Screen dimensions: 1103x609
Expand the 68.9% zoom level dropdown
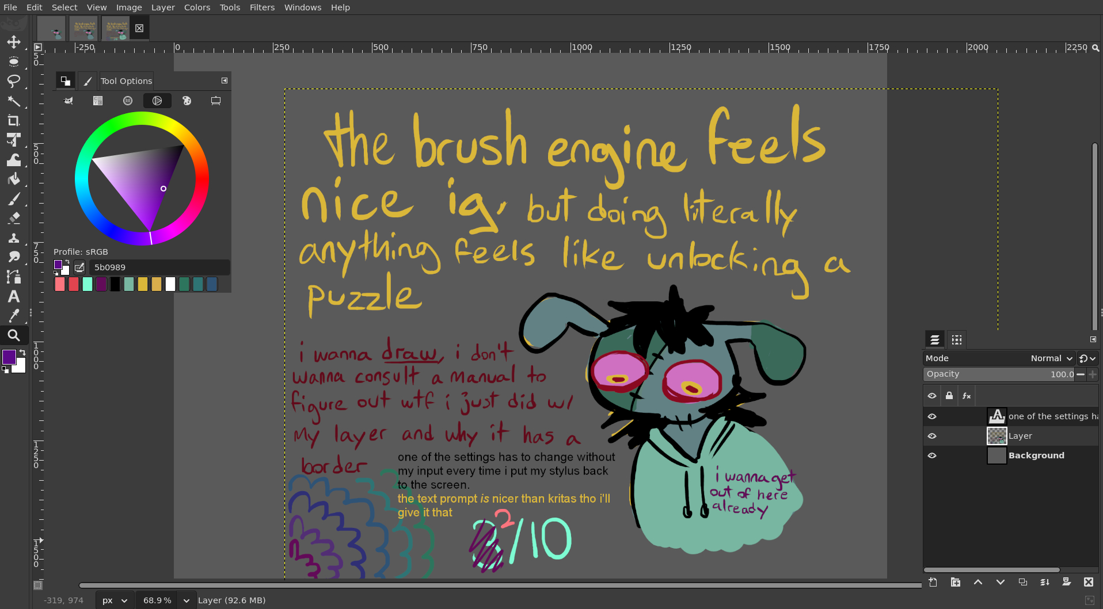tap(186, 600)
